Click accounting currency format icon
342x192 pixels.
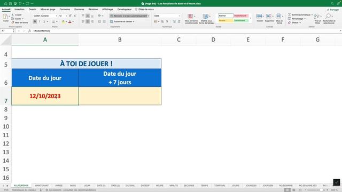click(x=156, y=21)
